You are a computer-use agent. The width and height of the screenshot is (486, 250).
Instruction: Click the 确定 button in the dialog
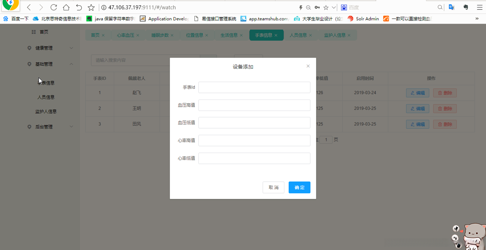pos(299,187)
